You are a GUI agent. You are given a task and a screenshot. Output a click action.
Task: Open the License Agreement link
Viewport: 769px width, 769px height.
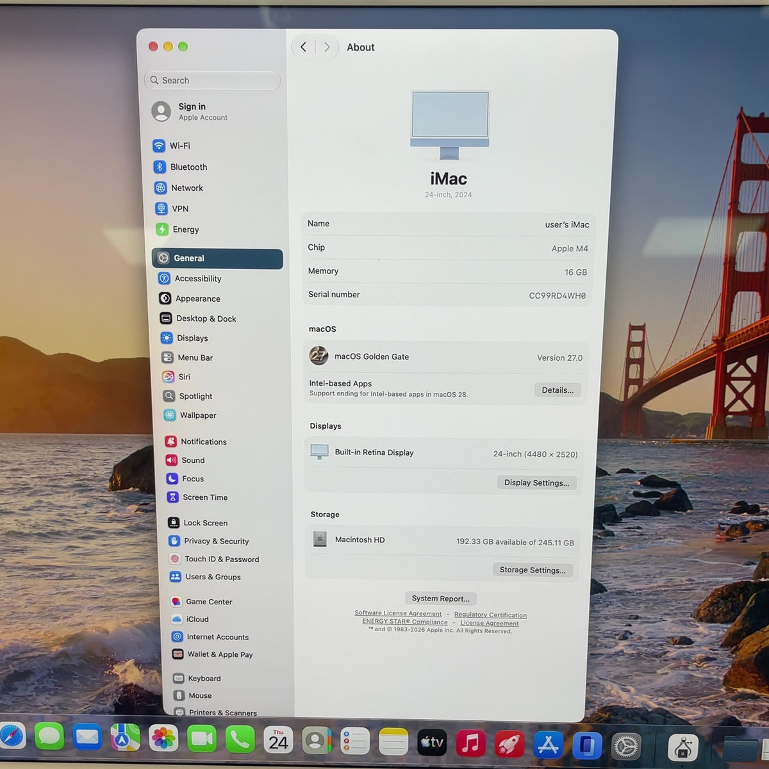[x=490, y=623]
